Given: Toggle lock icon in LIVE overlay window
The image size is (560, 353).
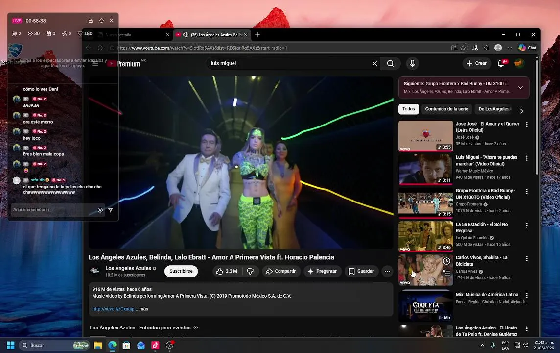Looking at the screenshot, I should [x=91, y=21].
